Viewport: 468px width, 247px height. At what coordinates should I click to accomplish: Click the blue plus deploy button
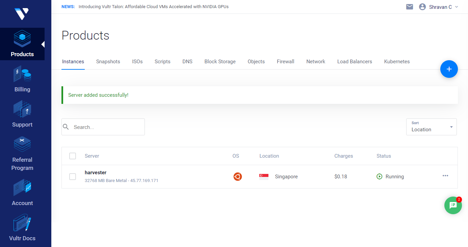tap(449, 69)
